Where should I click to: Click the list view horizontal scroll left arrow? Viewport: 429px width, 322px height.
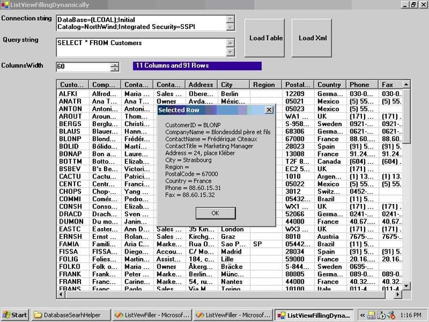(60, 294)
